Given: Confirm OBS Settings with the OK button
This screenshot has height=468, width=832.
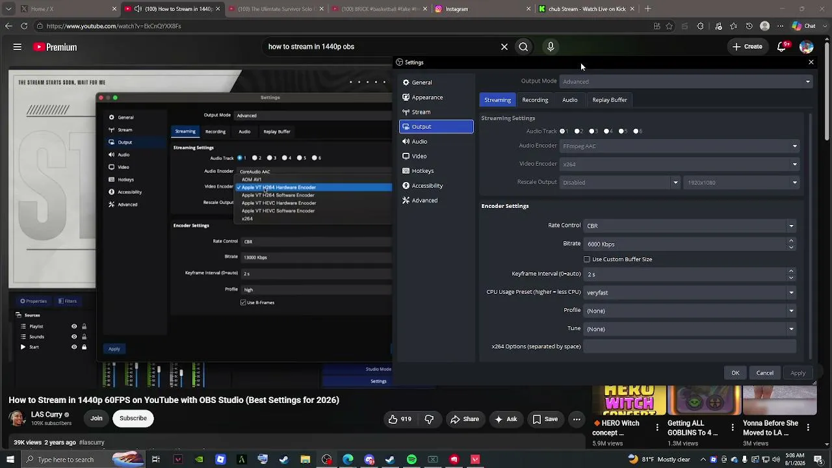Looking at the screenshot, I should pyautogui.click(x=735, y=373).
